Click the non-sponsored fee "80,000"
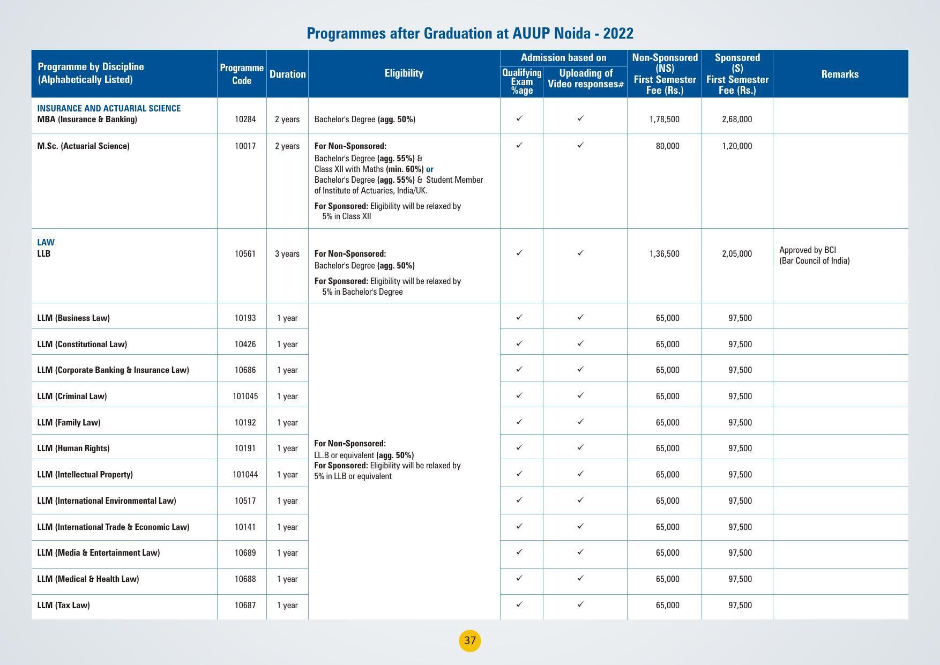Image resolution: width=940 pixels, height=665 pixels. tap(668, 146)
